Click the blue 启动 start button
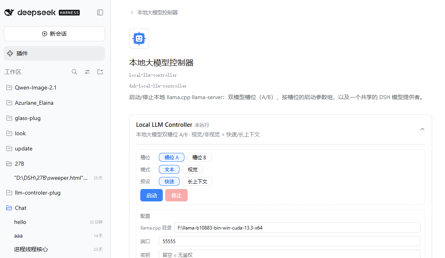The image size is (445, 258). click(152, 195)
